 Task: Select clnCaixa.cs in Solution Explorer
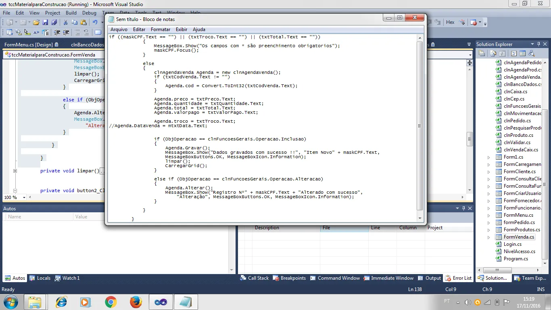516,92
